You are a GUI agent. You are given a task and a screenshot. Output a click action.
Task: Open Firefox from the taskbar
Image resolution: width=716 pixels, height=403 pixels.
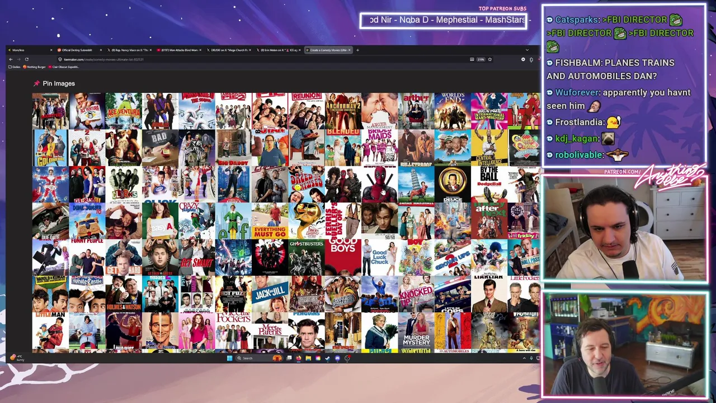[x=298, y=358]
